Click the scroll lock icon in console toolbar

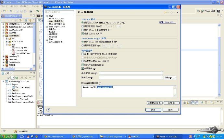click(188, 103)
